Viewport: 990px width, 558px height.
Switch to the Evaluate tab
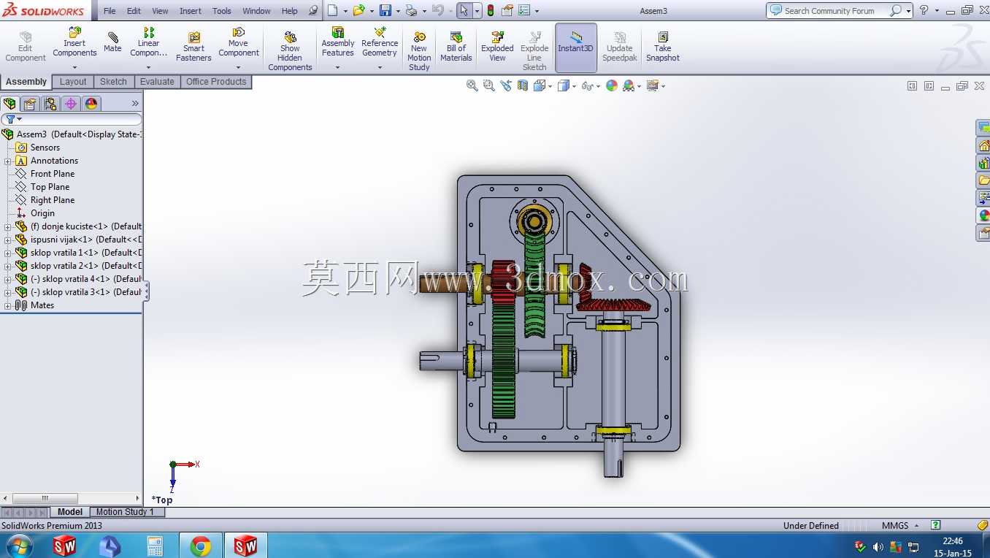157,82
